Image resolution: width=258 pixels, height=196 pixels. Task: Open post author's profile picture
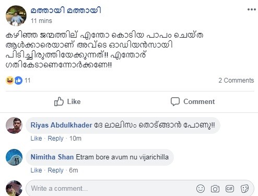click(16, 16)
